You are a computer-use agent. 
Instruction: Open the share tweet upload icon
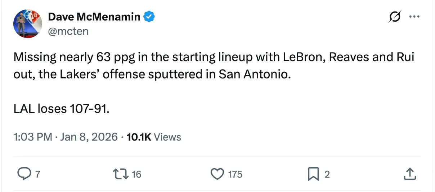coord(409,174)
